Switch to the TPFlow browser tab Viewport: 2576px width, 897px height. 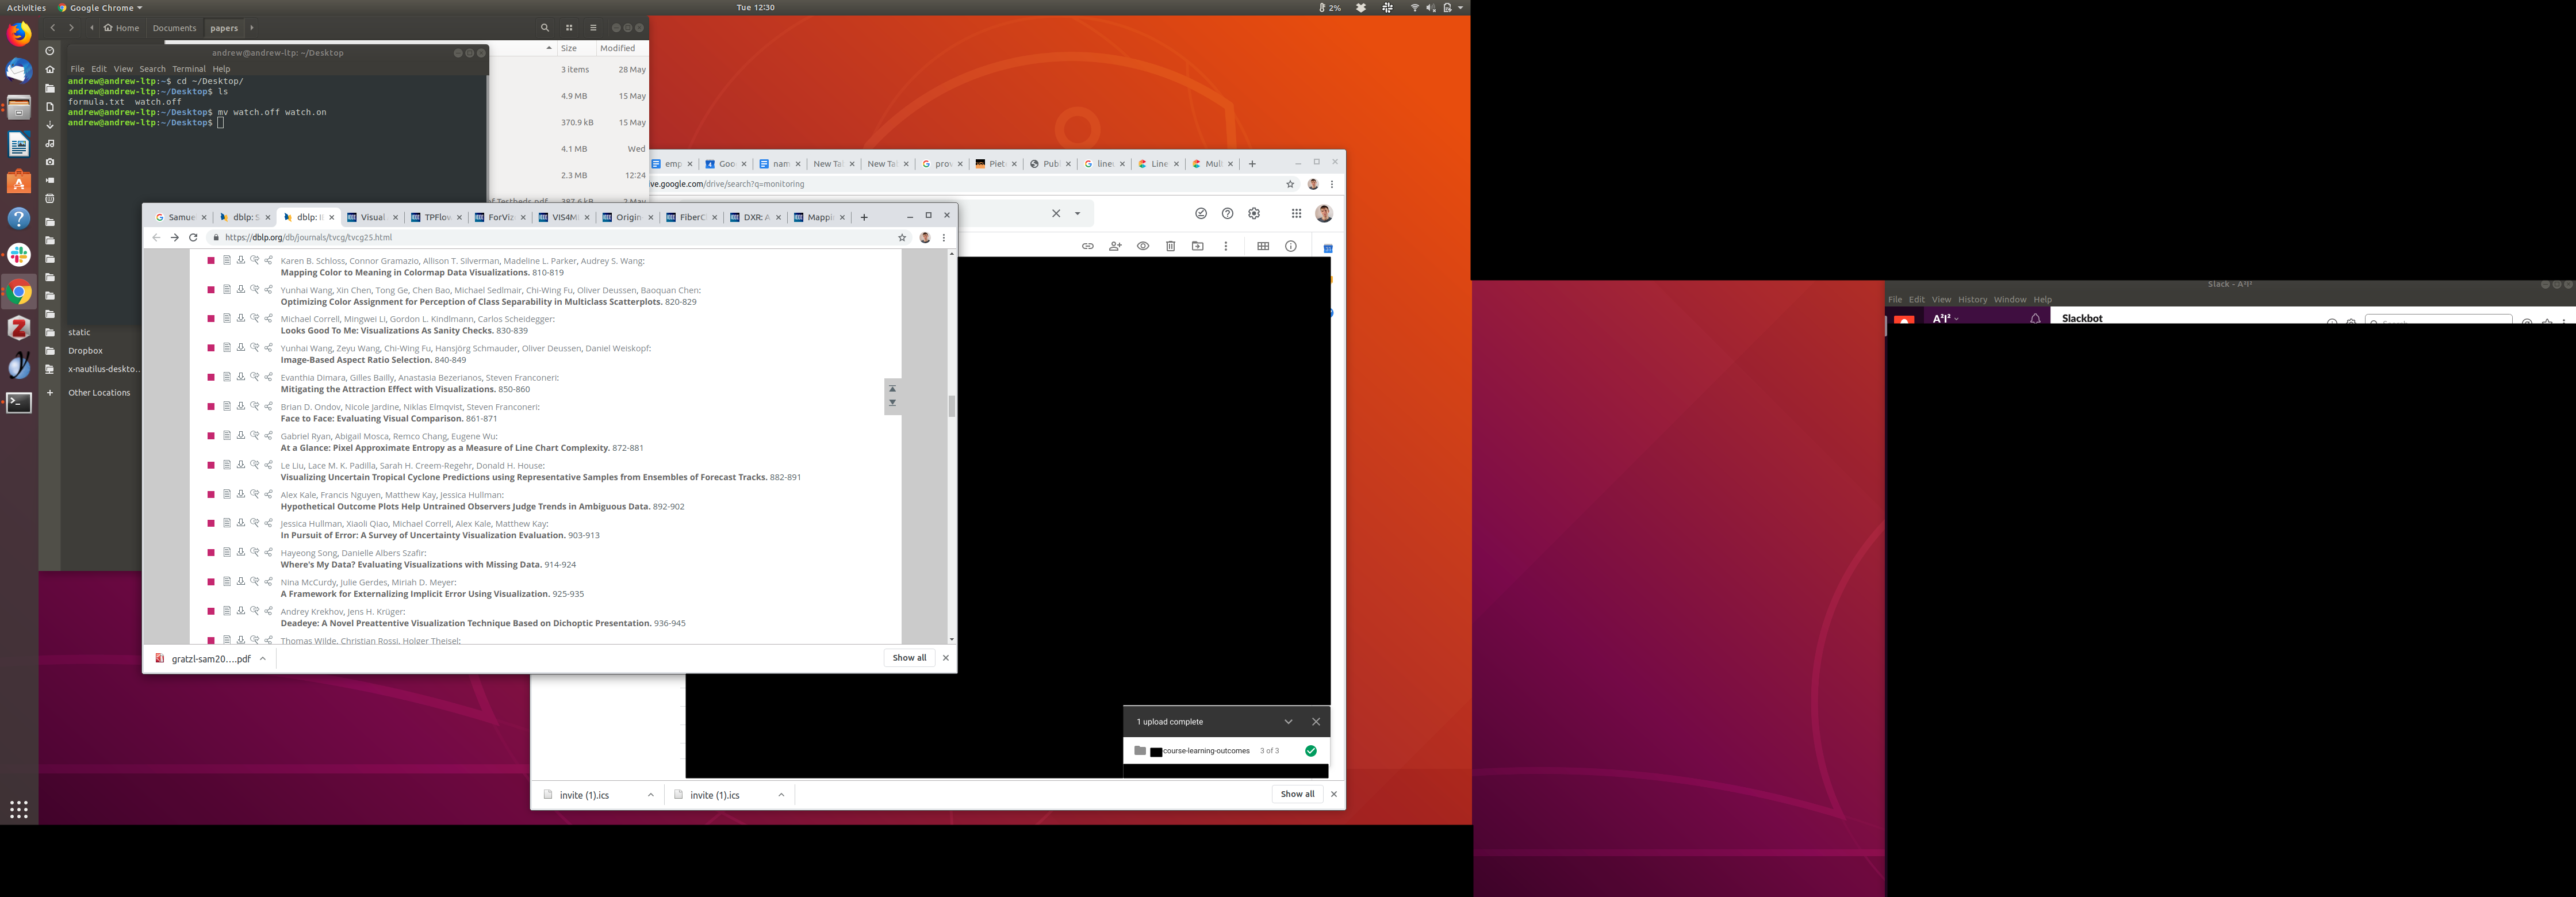tap(432, 217)
